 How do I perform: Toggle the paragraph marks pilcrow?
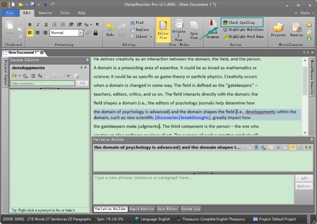pyautogui.click(x=97, y=24)
